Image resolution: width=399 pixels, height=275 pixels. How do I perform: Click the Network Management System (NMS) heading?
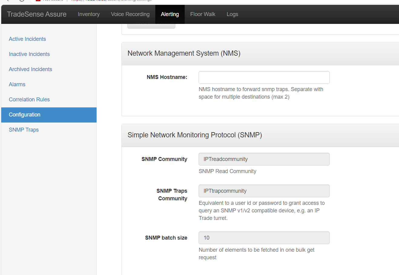coord(184,53)
